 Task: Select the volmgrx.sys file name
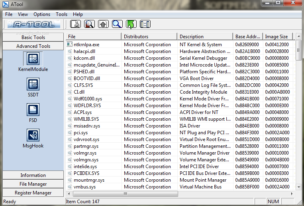(x=86, y=160)
